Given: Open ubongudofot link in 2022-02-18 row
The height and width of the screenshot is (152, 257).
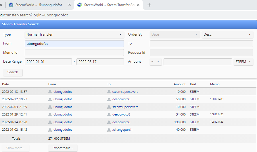Looking at the screenshot, I should point(63,92).
